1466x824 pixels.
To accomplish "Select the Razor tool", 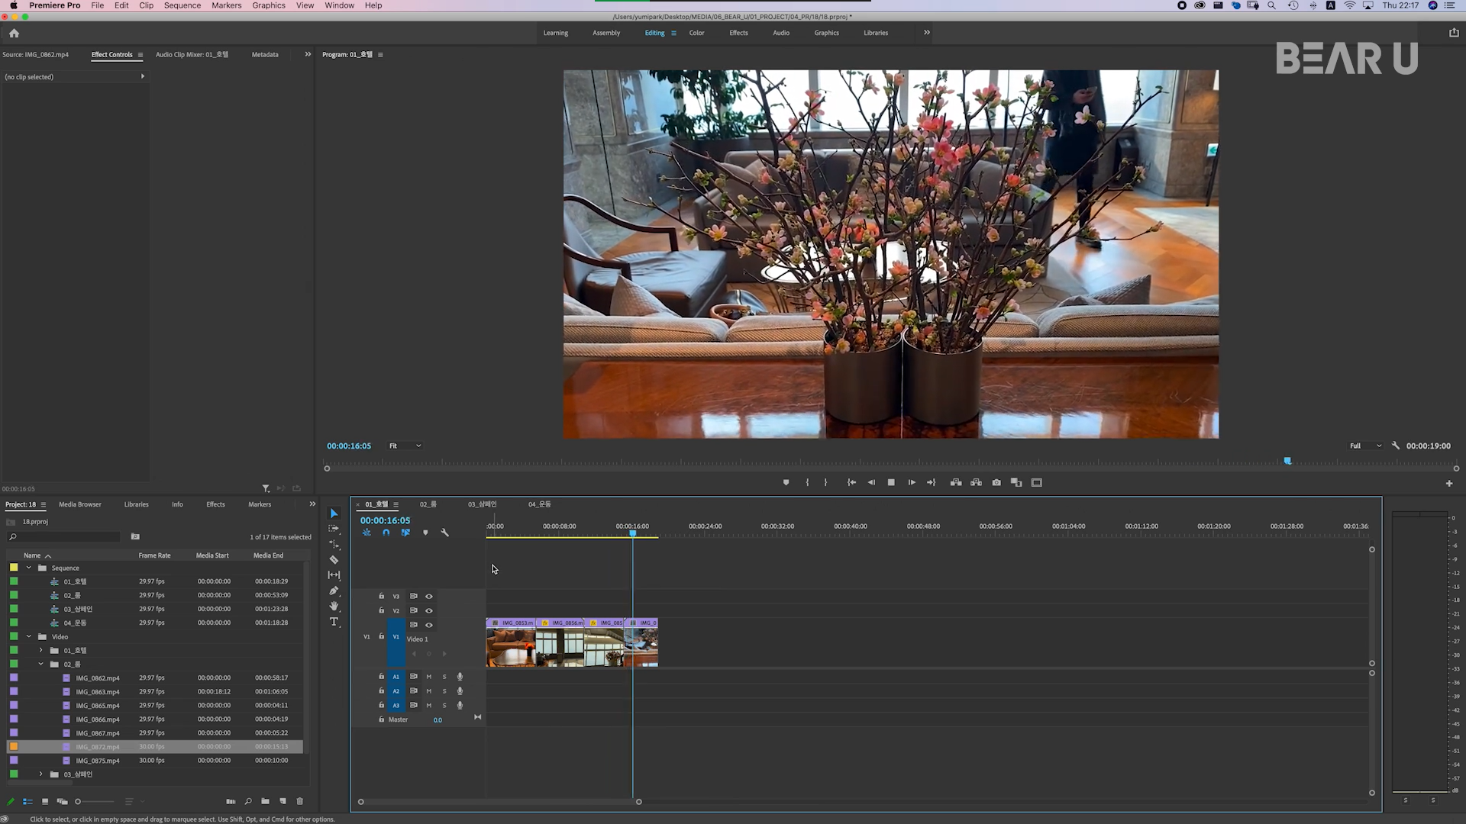I will point(334,560).
